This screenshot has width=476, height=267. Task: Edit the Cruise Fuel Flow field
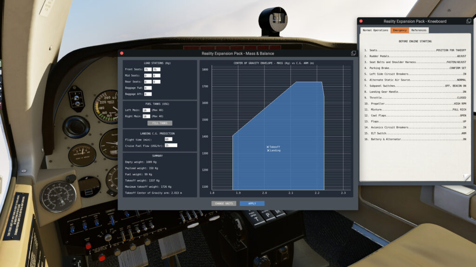click(x=171, y=145)
